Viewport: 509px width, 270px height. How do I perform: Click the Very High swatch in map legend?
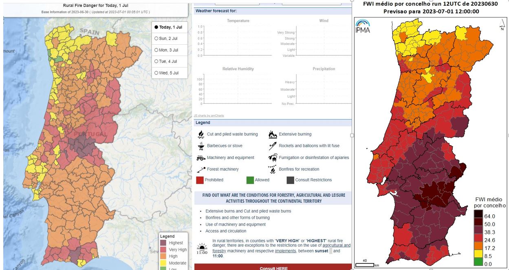click(x=163, y=250)
